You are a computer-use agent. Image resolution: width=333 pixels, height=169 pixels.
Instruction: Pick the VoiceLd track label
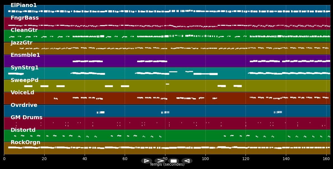pos(22,93)
